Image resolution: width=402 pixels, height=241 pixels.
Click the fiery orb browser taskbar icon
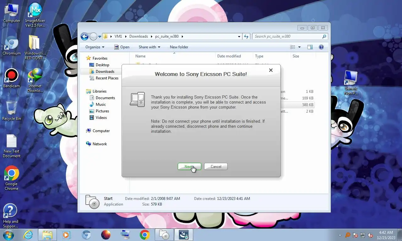(106, 235)
